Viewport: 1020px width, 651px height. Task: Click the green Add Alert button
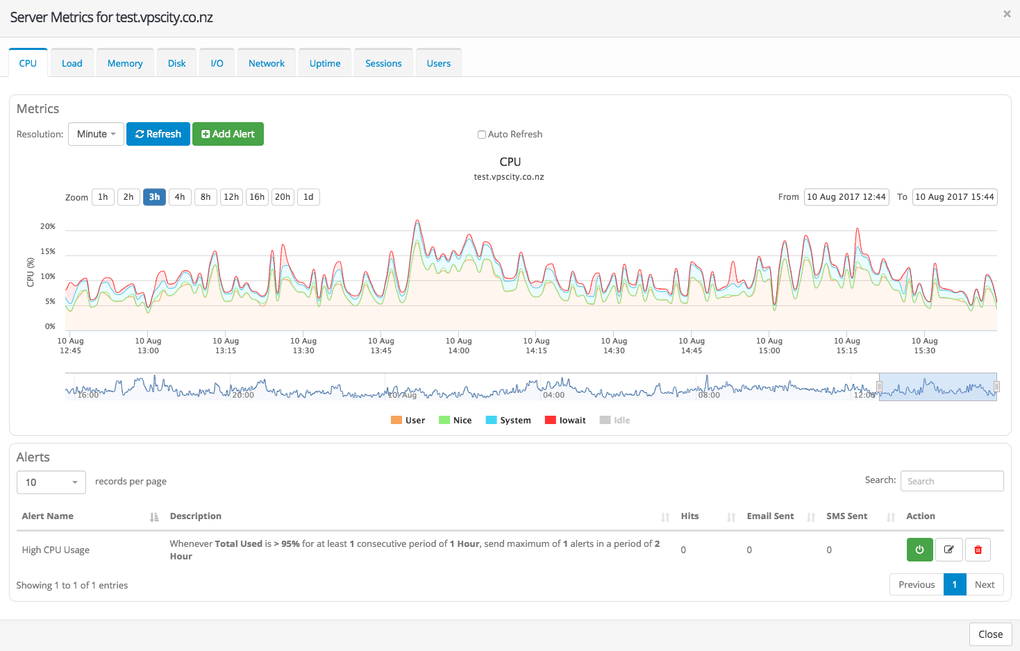point(228,134)
